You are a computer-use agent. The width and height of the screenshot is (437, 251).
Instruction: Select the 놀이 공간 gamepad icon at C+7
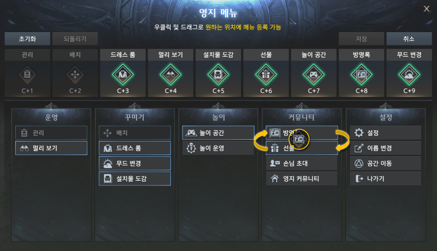click(314, 75)
